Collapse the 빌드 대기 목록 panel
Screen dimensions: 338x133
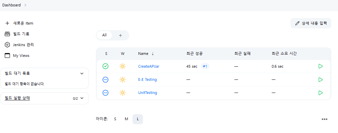(82, 73)
